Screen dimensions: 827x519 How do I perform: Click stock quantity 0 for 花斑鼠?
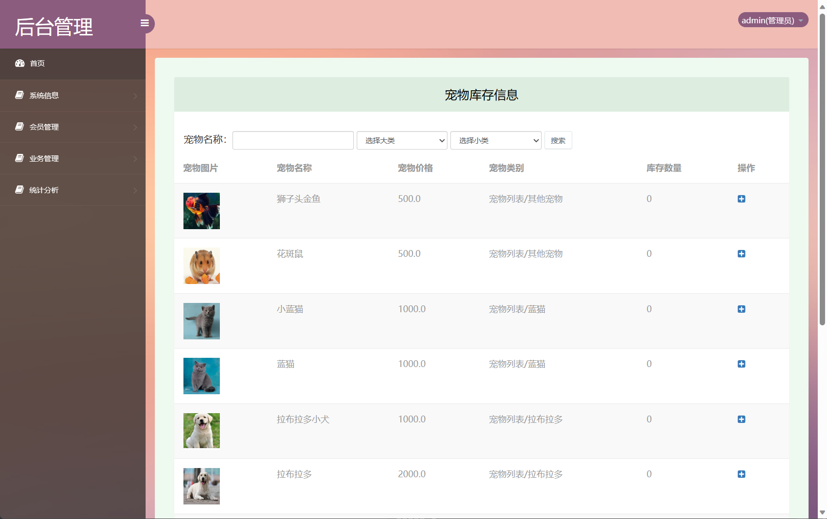tap(649, 254)
